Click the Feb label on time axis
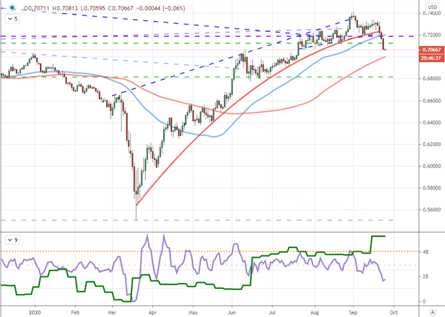445x317 pixels. [75, 312]
